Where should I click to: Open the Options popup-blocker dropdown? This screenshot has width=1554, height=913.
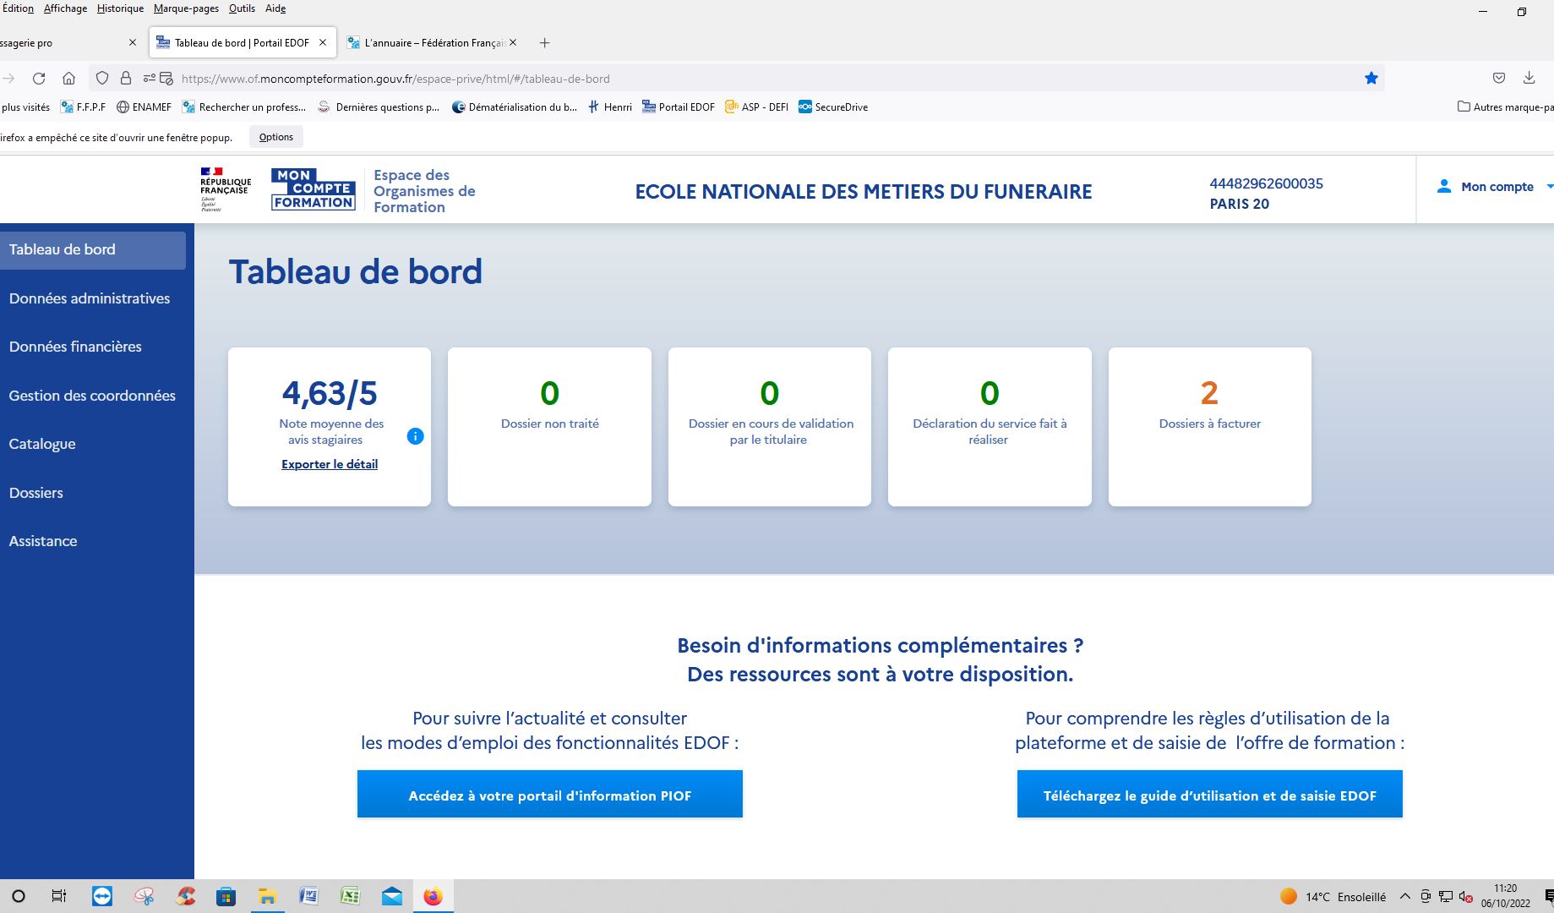(276, 137)
